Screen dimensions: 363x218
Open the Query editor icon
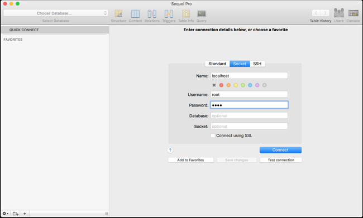pyautogui.click(x=202, y=14)
